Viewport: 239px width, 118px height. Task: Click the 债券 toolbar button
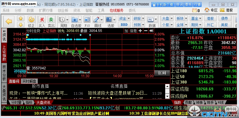pos(225,19)
